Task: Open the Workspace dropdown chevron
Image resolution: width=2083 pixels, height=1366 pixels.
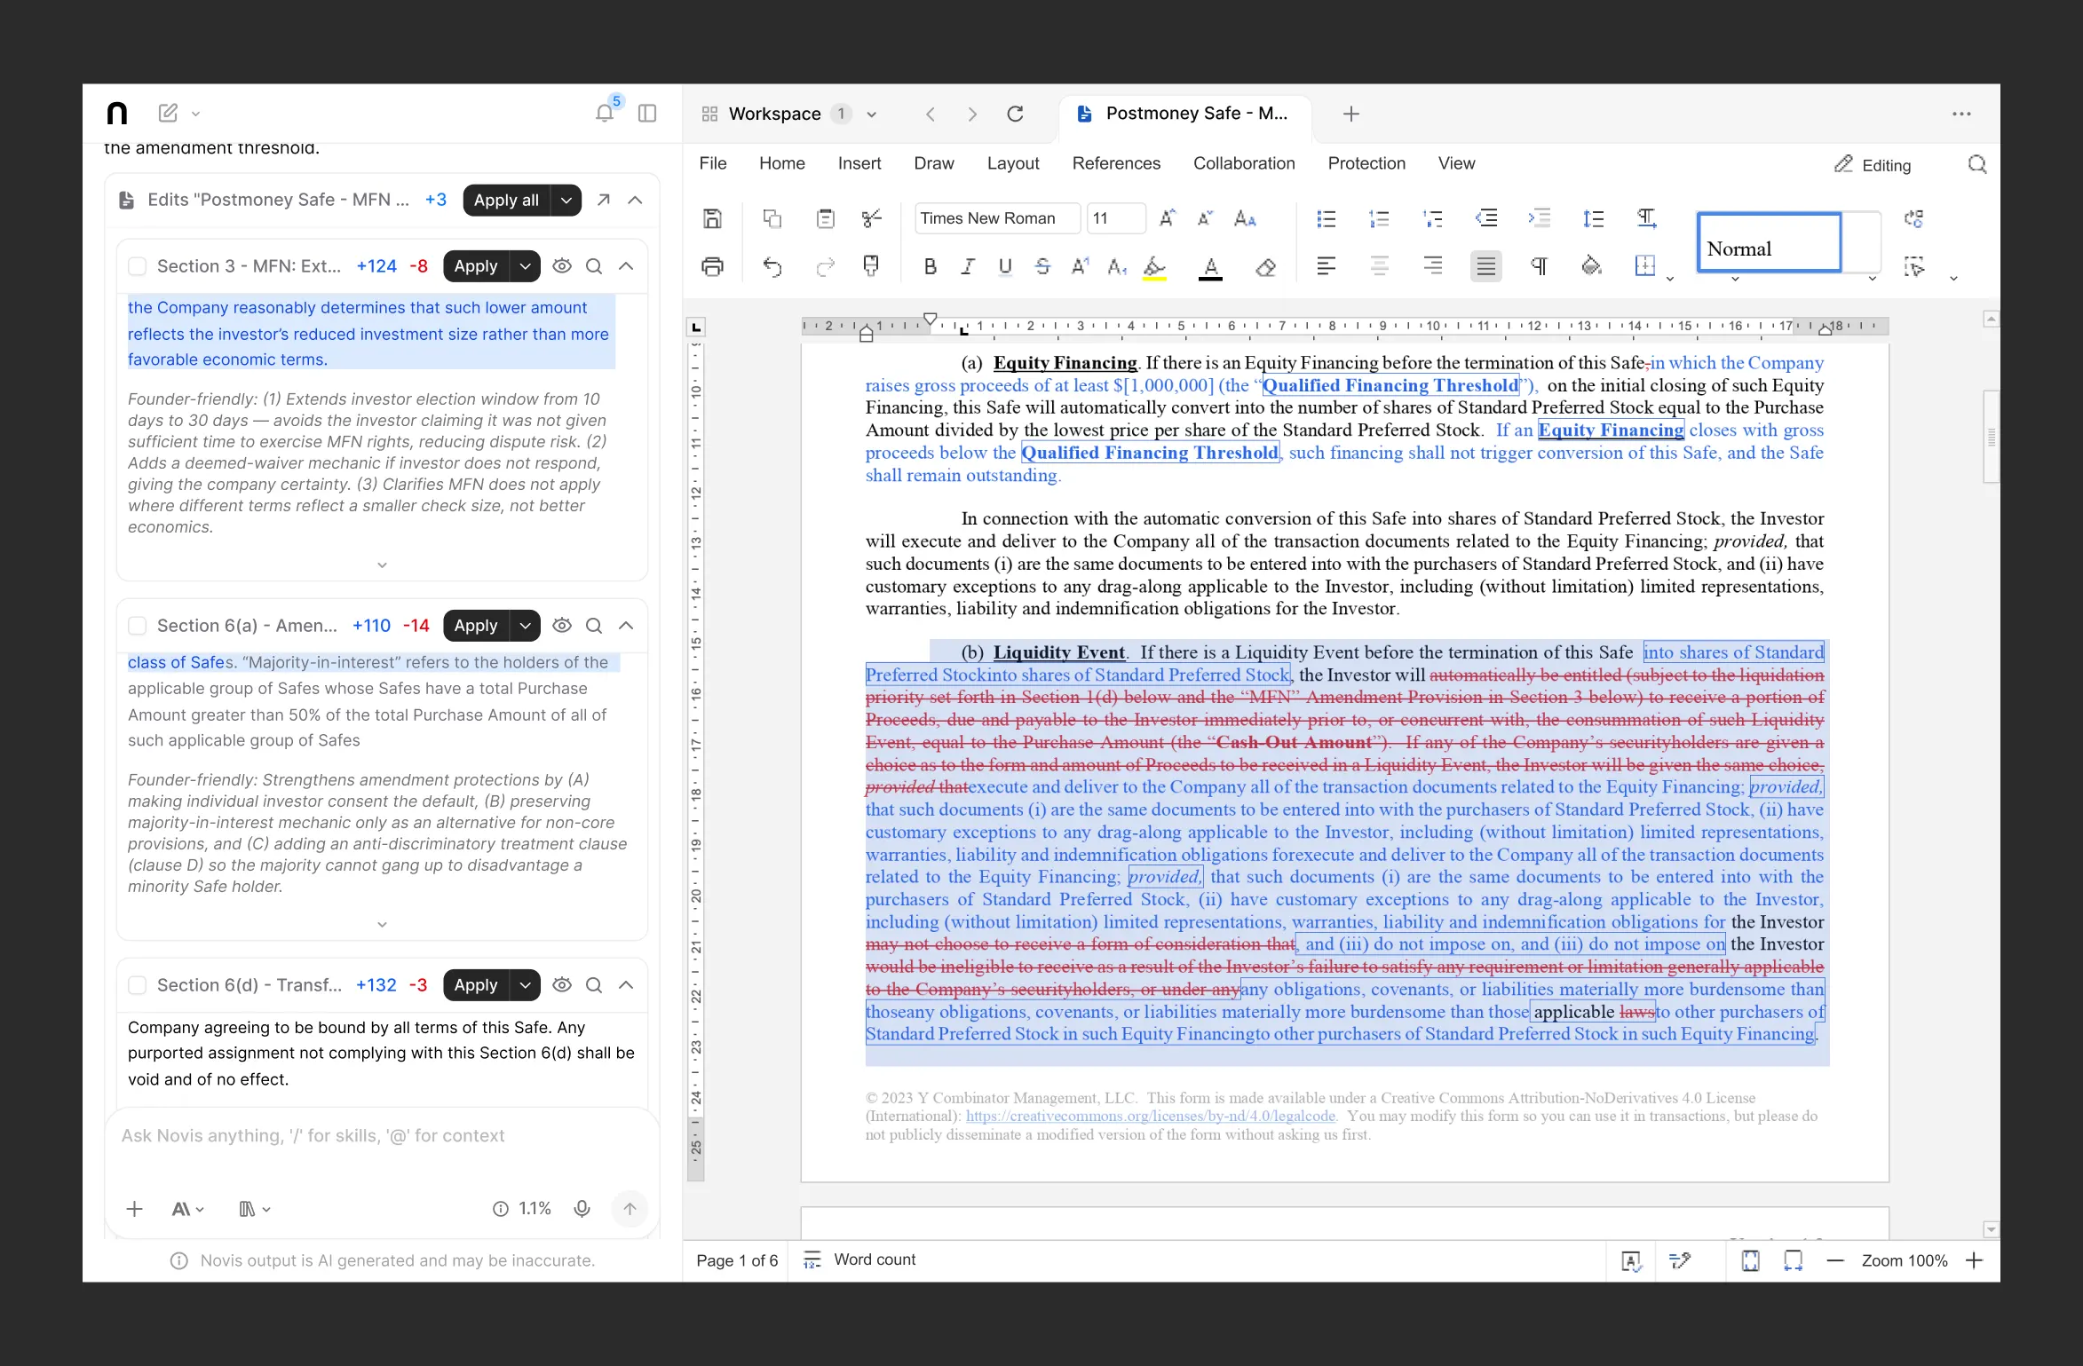Action: tap(872, 114)
